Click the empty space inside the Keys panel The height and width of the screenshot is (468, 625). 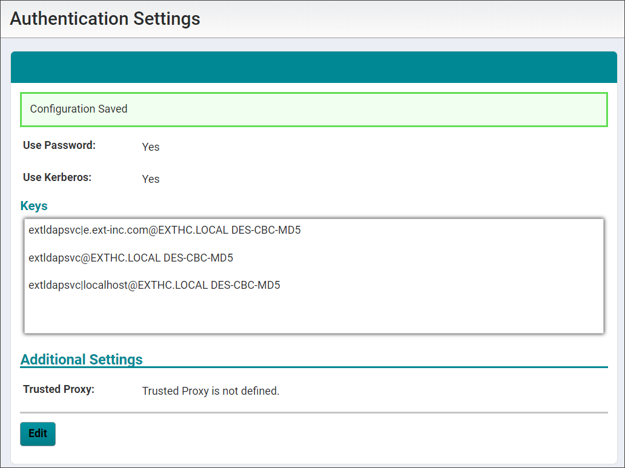point(314,315)
